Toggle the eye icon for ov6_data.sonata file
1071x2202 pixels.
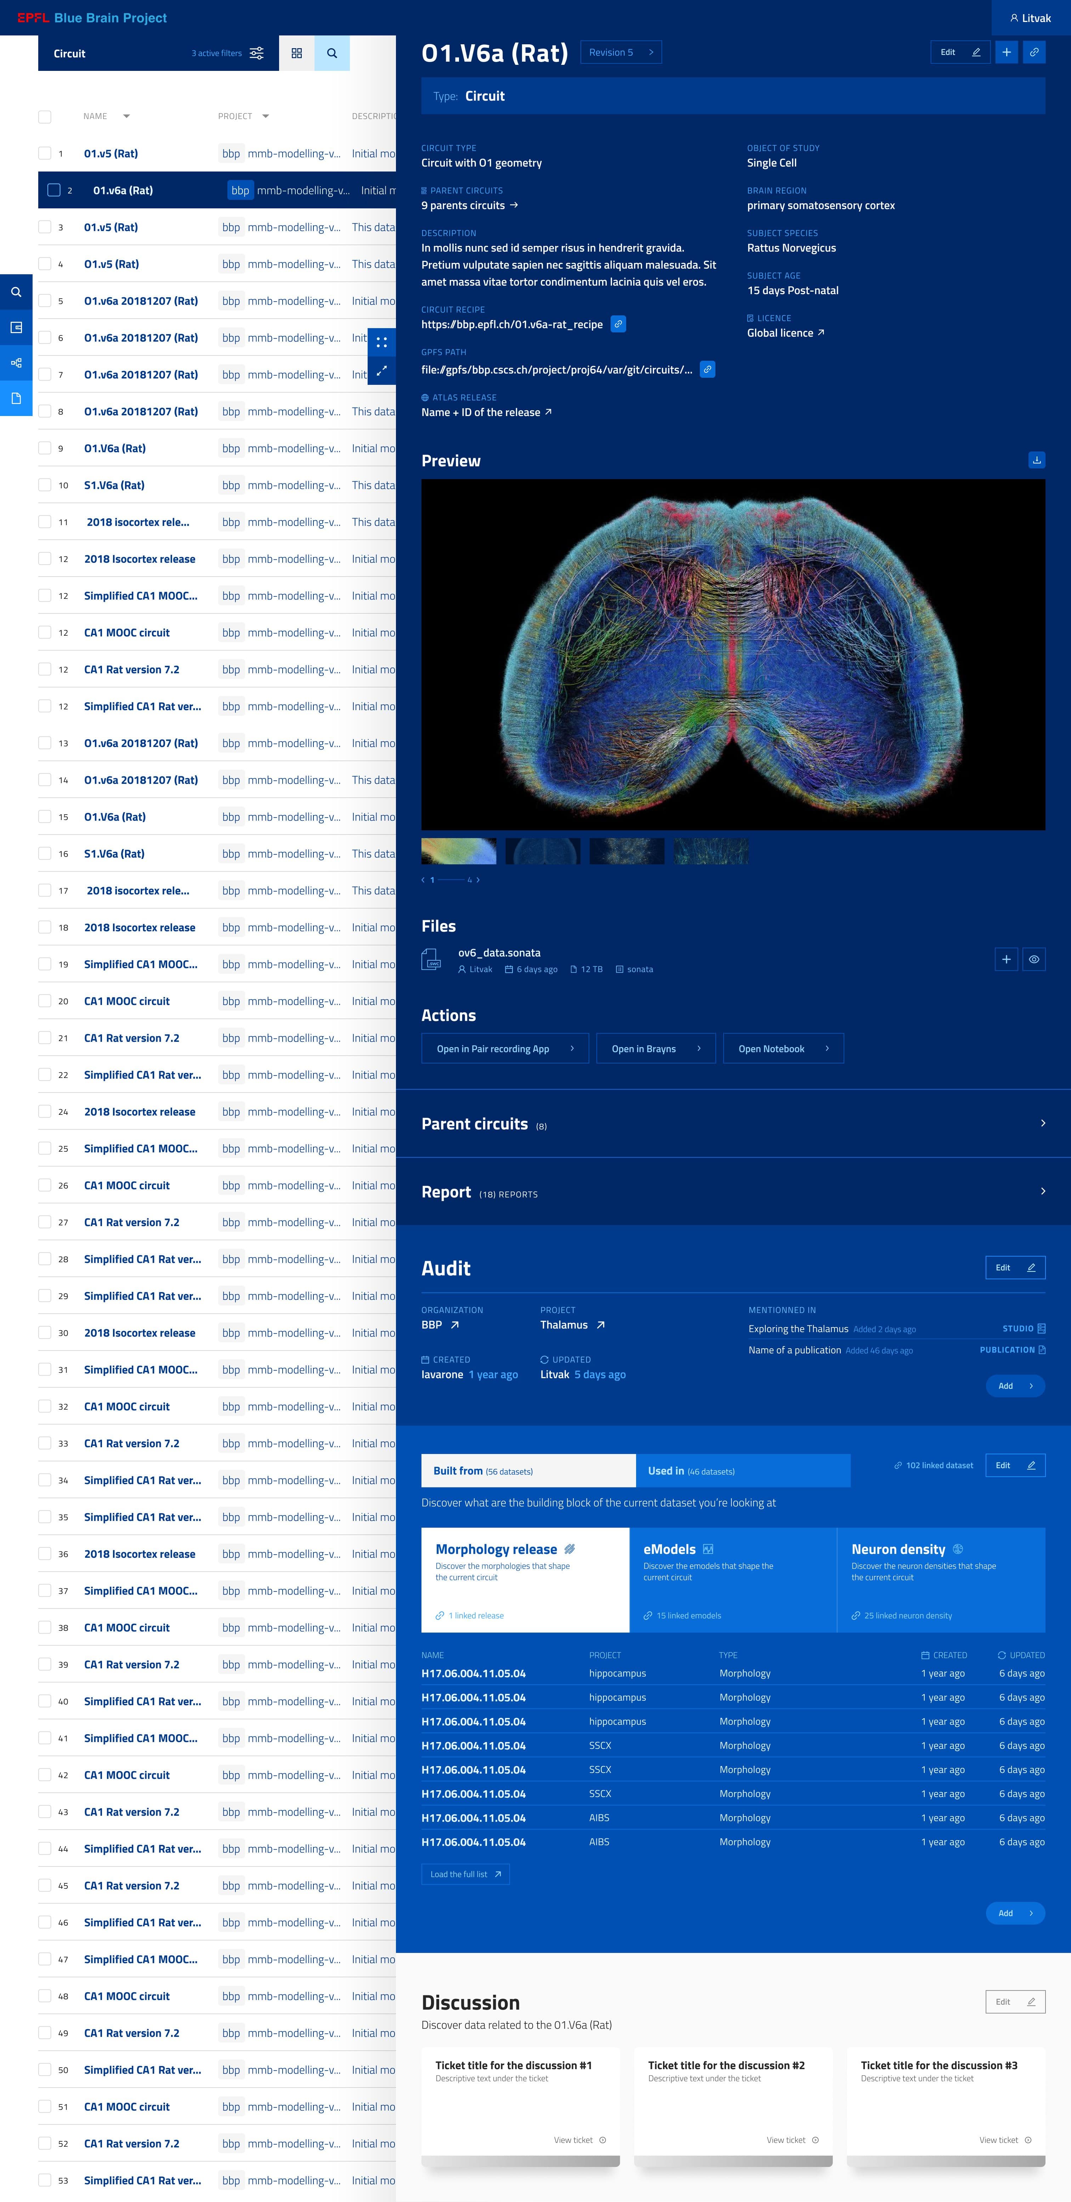(1033, 959)
